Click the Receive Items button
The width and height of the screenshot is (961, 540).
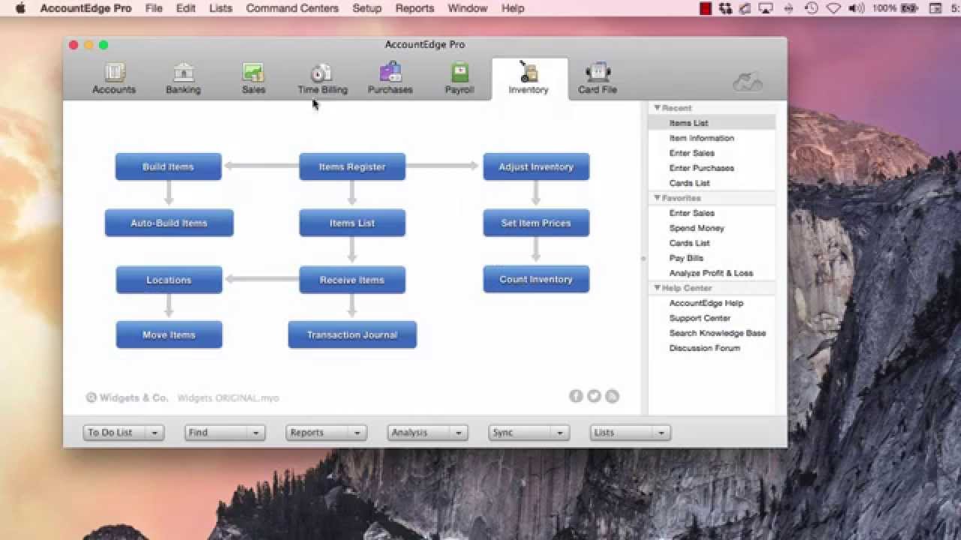352,280
